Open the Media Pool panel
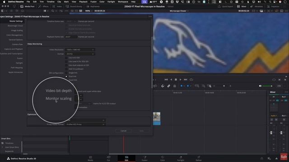 27,6
